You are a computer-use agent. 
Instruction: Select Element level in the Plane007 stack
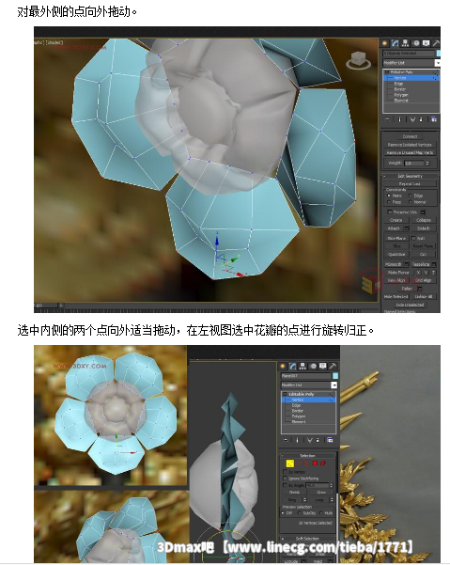click(299, 422)
